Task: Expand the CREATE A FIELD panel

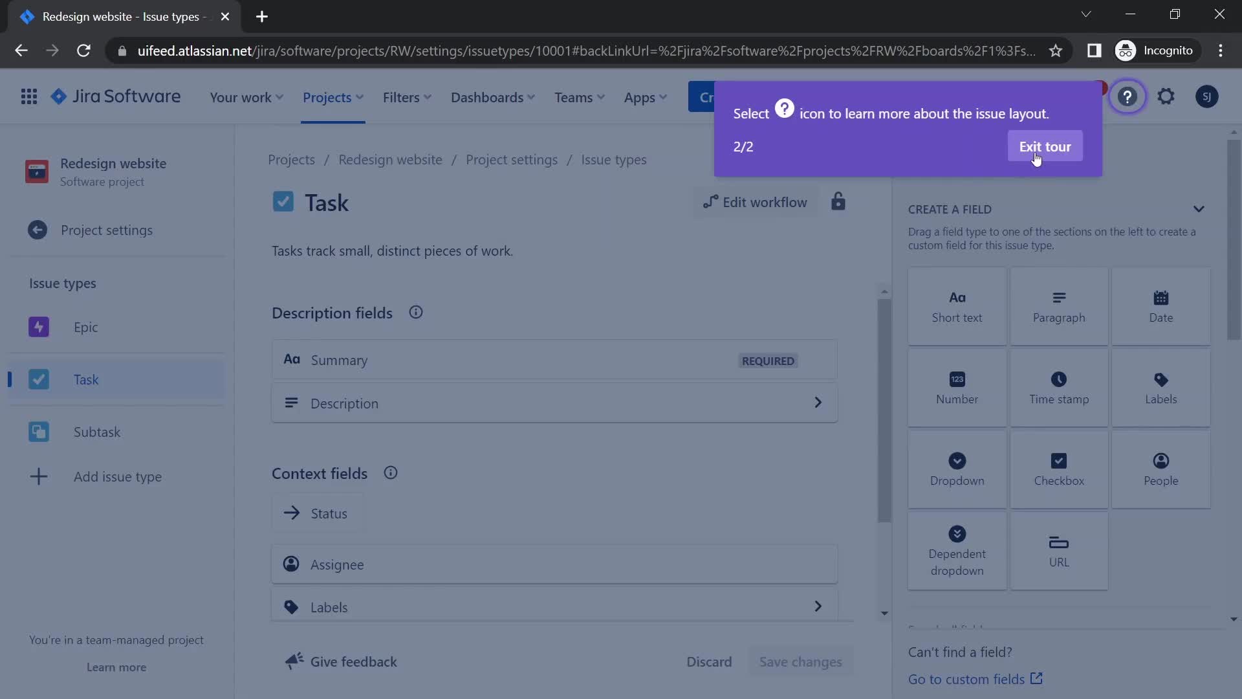Action: point(1200,209)
